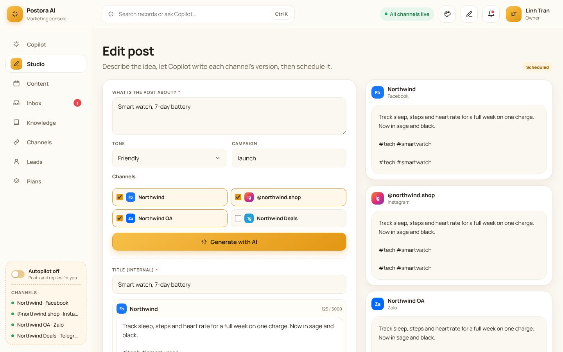Click the Inbox tray icon

tap(16, 103)
